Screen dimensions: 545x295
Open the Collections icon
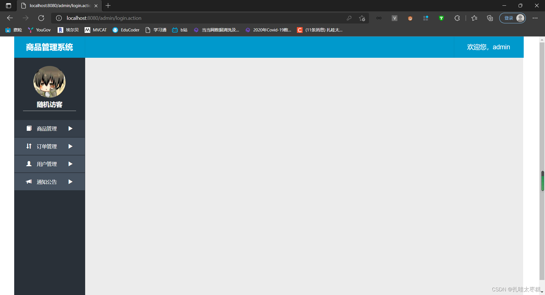(x=490, y=18)
